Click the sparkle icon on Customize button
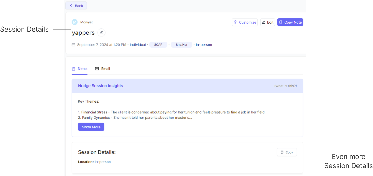 (235, 22)
